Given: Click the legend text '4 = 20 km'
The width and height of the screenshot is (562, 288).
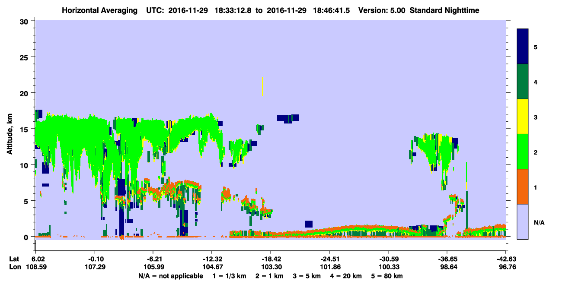Looking at the screenshot, I should click(346, 275).
